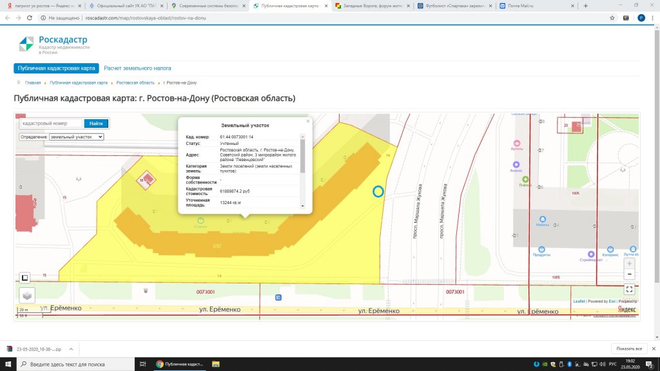Viewport: 660px width, 371px height.
Task: Expand options for the downloaded zip file
Action: pyautogui.click(x=71, y=349)
